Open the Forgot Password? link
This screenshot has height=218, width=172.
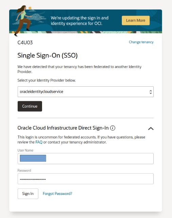[x=57, y=194]
